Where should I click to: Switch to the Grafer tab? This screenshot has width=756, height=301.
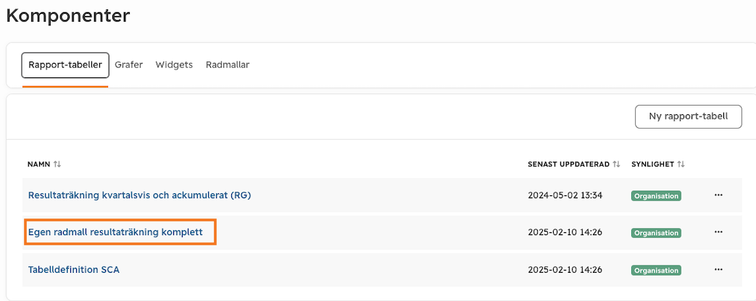pyautogui.click(x=129, y=64)
